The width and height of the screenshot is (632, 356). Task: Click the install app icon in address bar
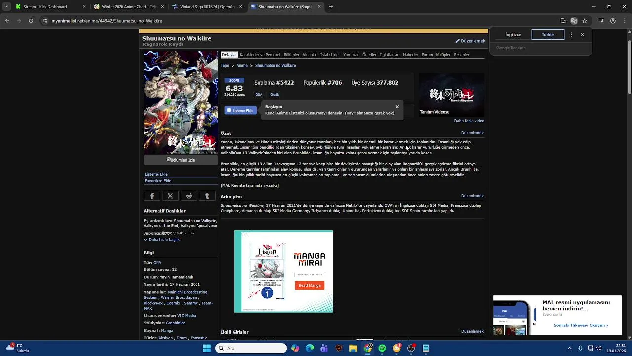[563, 21]
